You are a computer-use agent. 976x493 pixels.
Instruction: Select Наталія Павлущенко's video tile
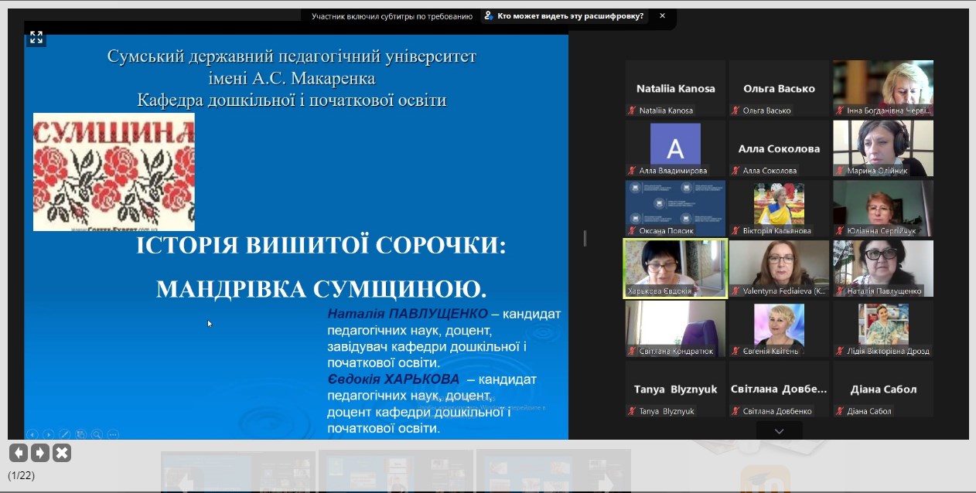[883, 268]
